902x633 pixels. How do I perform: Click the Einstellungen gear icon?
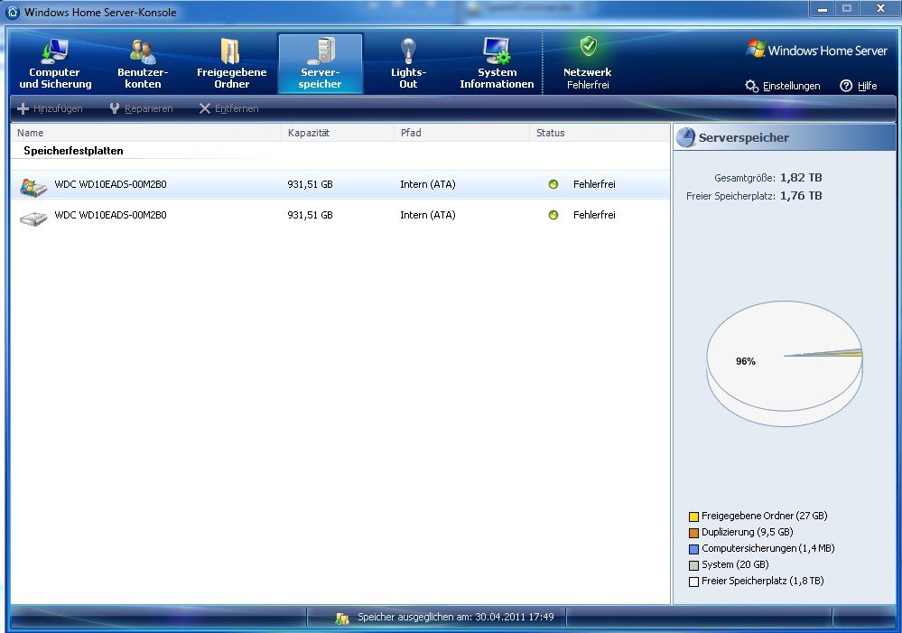[752, 87]
